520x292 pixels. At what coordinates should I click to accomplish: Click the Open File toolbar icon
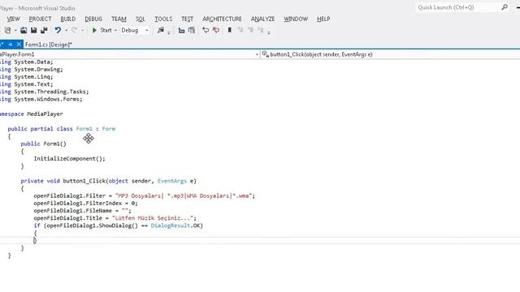(x=24, y=31)
